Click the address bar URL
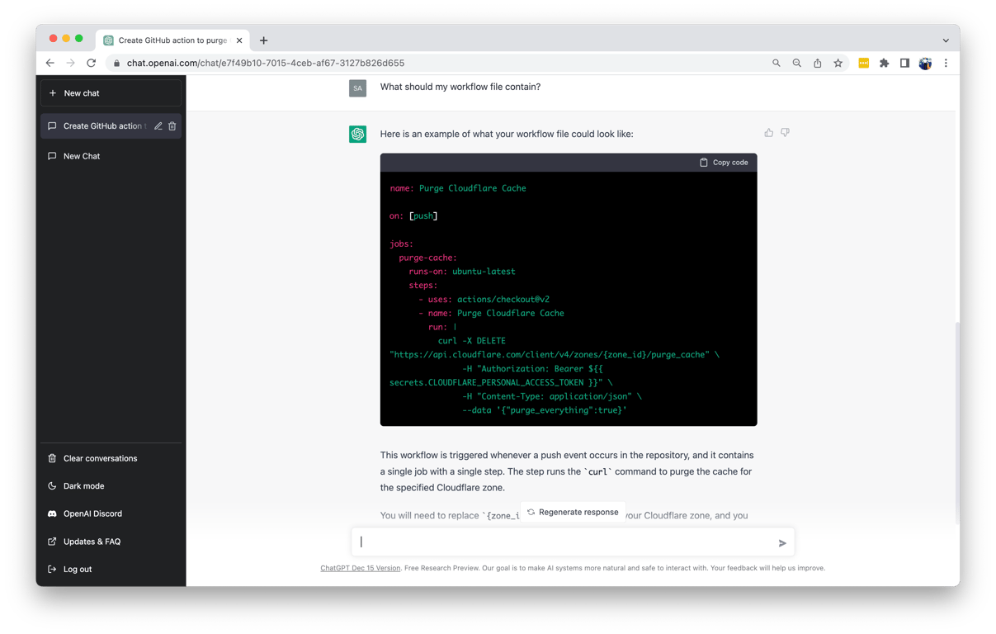This screenshot has width=996, height=634. click(266, 63)
